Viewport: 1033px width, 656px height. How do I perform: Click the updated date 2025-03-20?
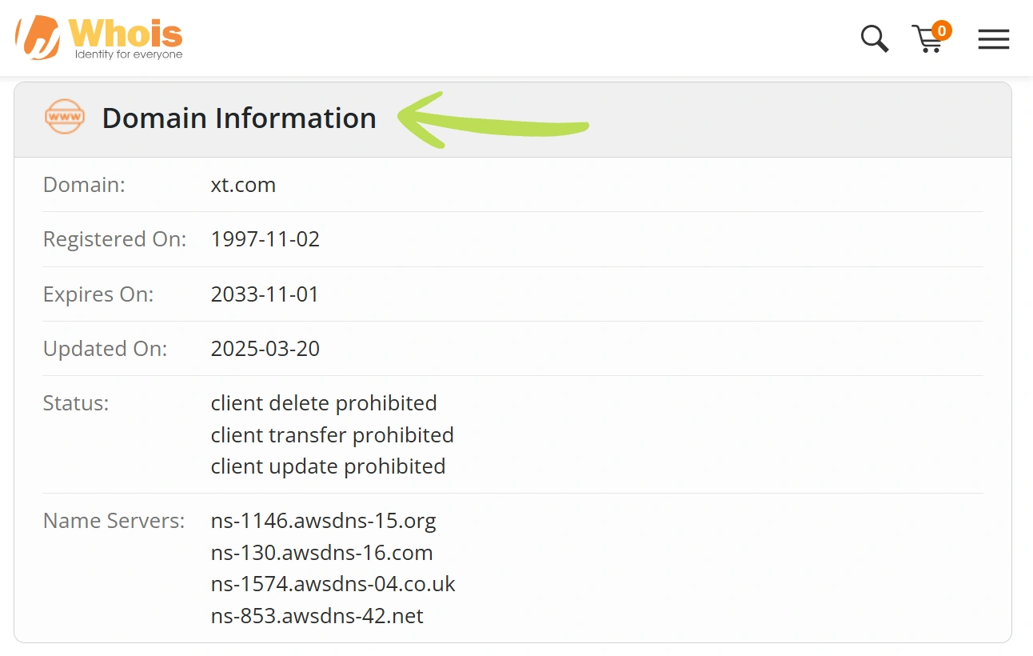(x=265, y=348)
